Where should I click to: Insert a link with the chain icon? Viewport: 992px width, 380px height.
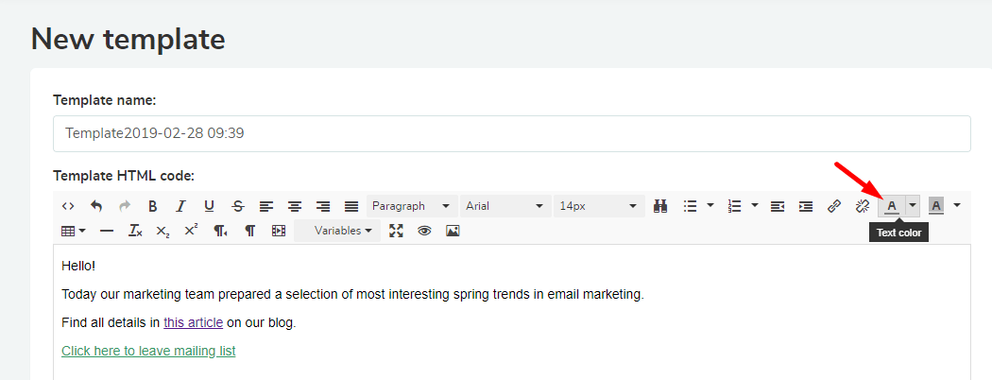[834, 206]
